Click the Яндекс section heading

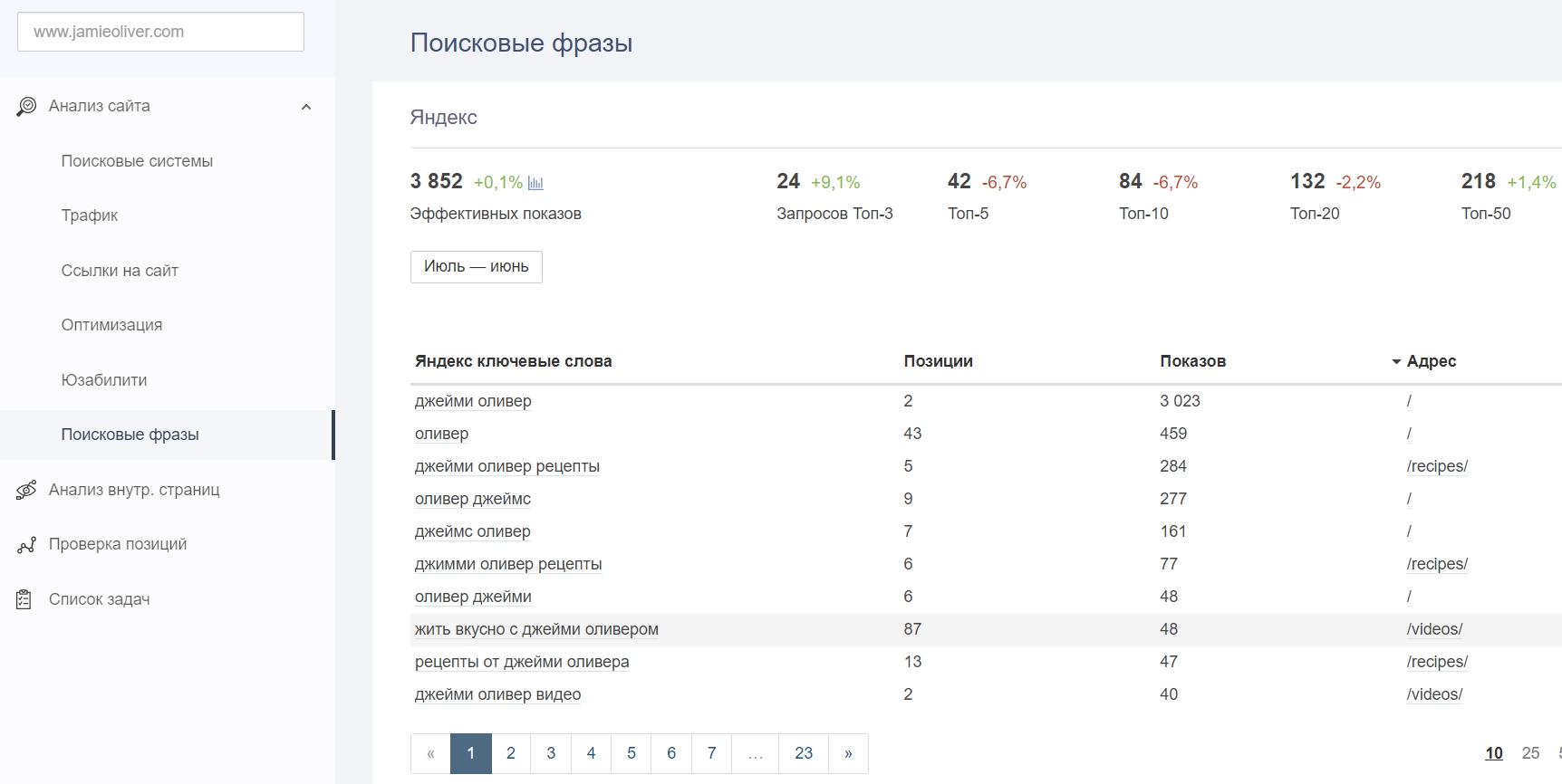pos(443,118)
